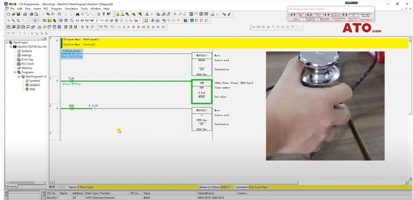This screenshot has height=200, width=413.
Task: Select the New Horizontal line tool
Action: point(102,21)
